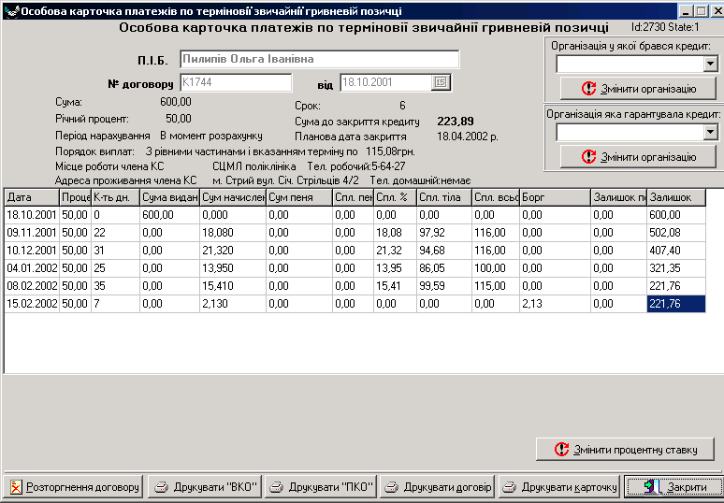
Task: Click the 502,08 balance cell
Action: (676, 233)
